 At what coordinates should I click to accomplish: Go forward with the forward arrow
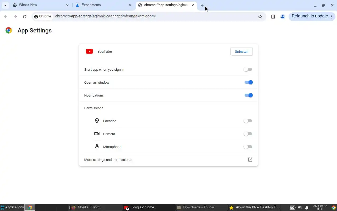coord(15,16)
